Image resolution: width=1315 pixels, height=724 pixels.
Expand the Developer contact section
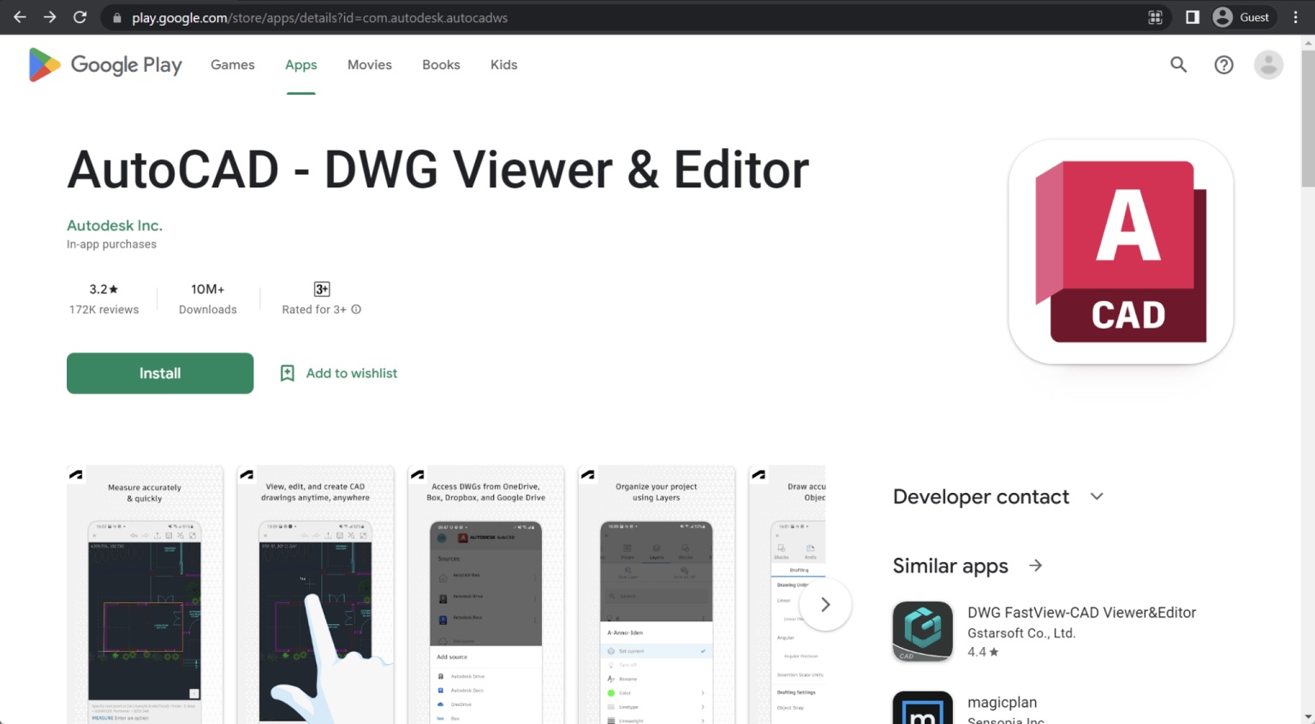click(x=1097, y=496)
